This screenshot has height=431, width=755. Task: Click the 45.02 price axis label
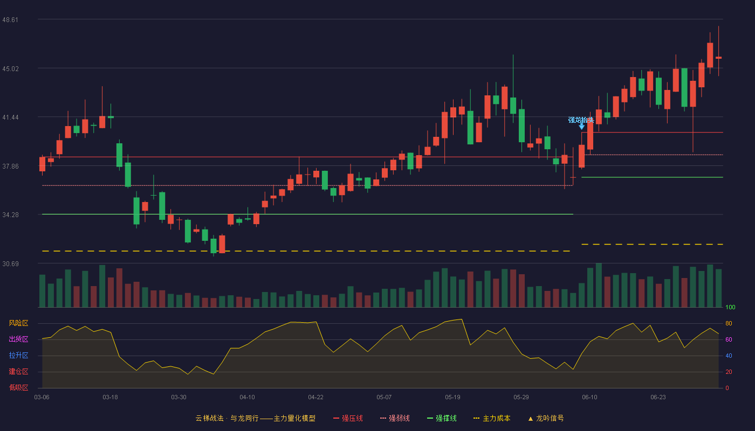point(10,68)
